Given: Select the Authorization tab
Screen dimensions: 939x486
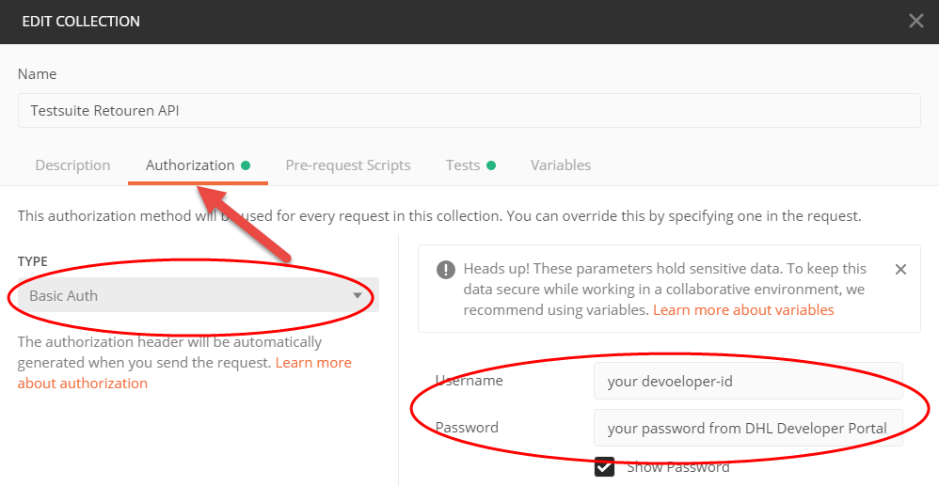Looking at the screenshot, I should click(x=190, y=165).
